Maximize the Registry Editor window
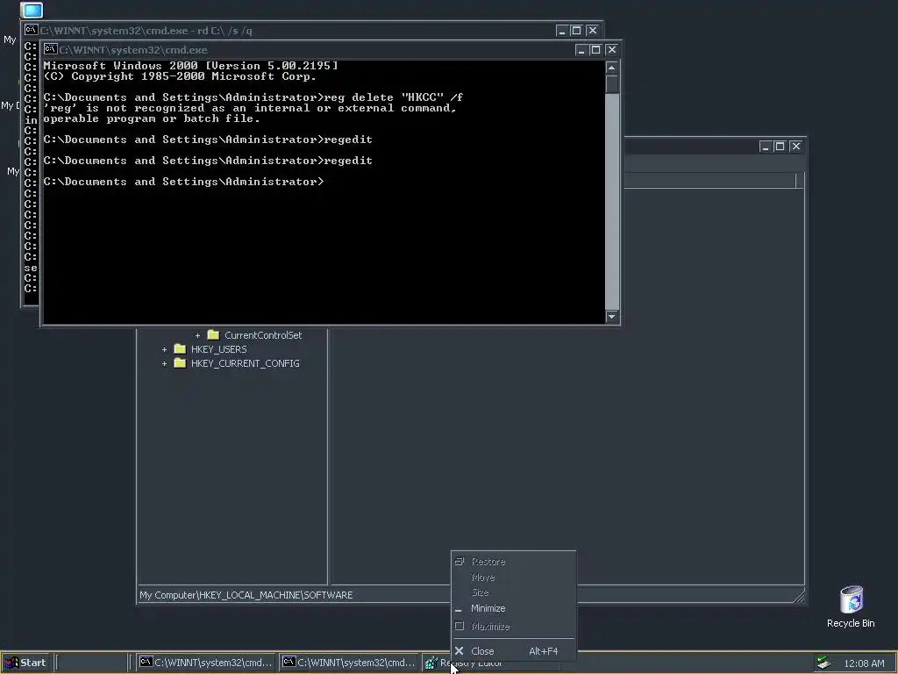Image resolution: width=898 pixels, height=674 pixels. coord(780,147)
